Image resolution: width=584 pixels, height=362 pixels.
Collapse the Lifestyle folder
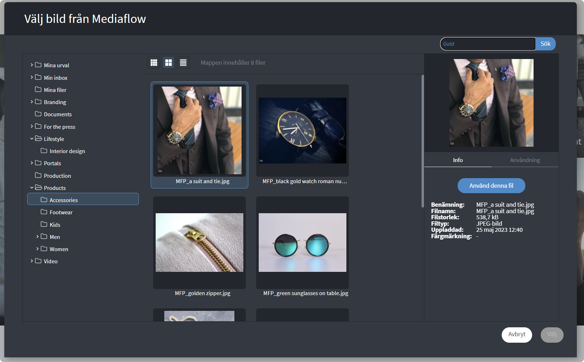(31, 139)
